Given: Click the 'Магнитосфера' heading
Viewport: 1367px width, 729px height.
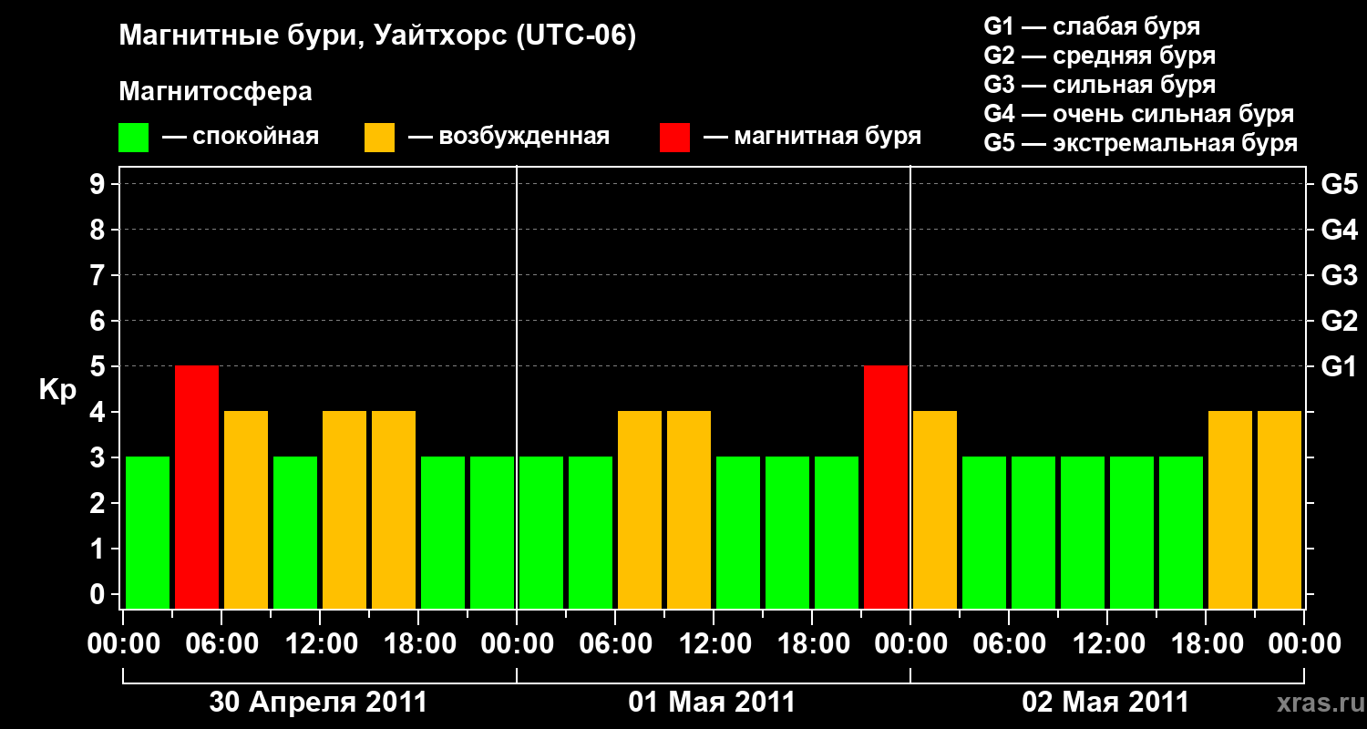Looking at the screenshot, I should 215,92.
